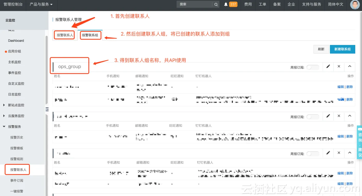Click 编辑 for last contact in third group
This screenshot has height=196, width=362.
tap(341, 184)
